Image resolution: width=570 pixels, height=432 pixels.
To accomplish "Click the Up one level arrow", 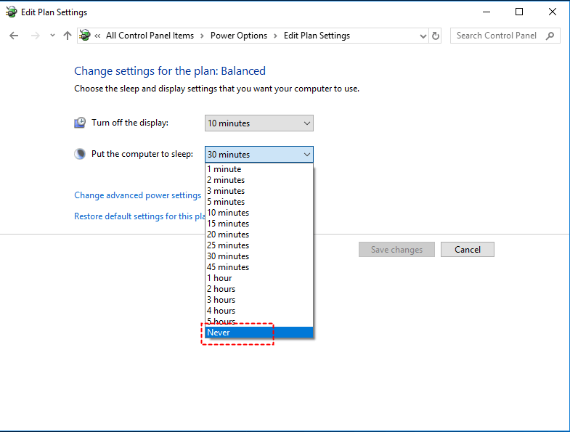I will pos(68,36).
